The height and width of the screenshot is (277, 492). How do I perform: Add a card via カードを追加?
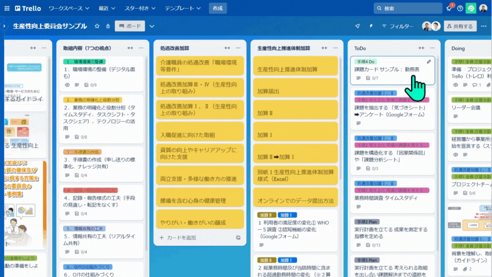pos(178,238)
